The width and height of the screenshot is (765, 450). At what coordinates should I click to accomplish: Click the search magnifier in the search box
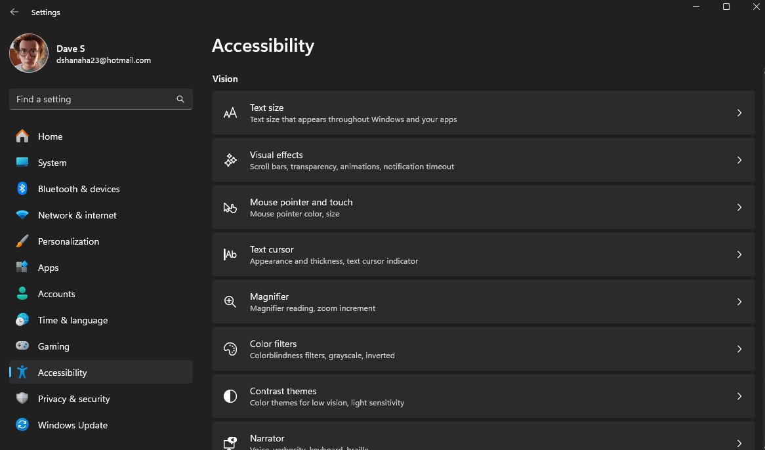coord(180,99)
